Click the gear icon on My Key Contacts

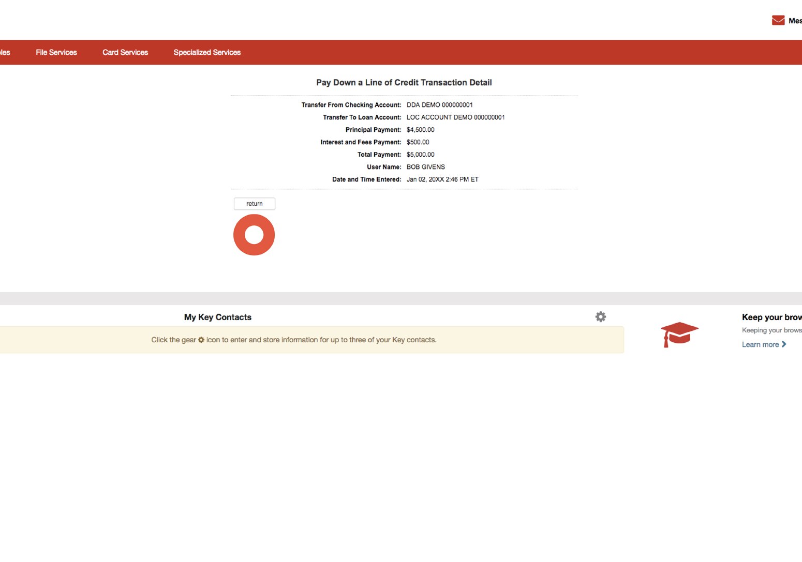(600, 316)
